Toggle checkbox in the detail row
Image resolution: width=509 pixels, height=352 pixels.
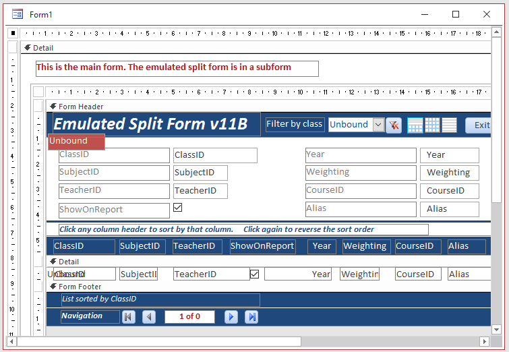click(x=255, y=274)
